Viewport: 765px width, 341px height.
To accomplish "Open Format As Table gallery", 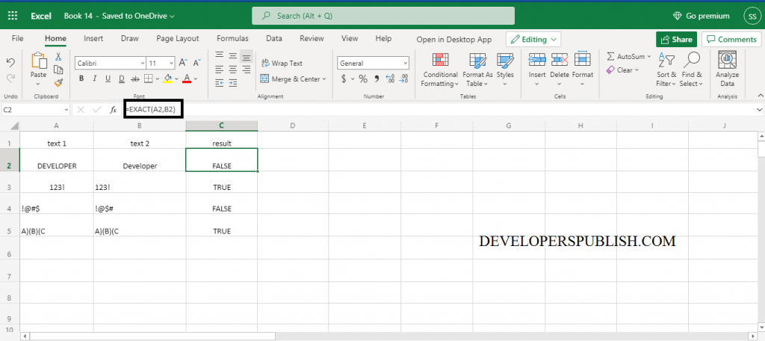I will tap(477, 70).
